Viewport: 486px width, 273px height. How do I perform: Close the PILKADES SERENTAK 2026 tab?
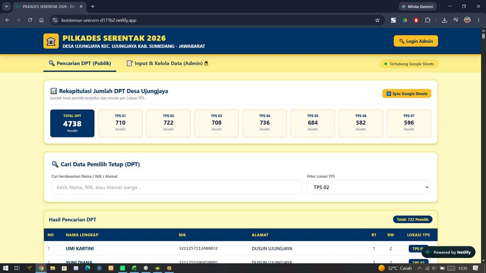click(81, 6)
